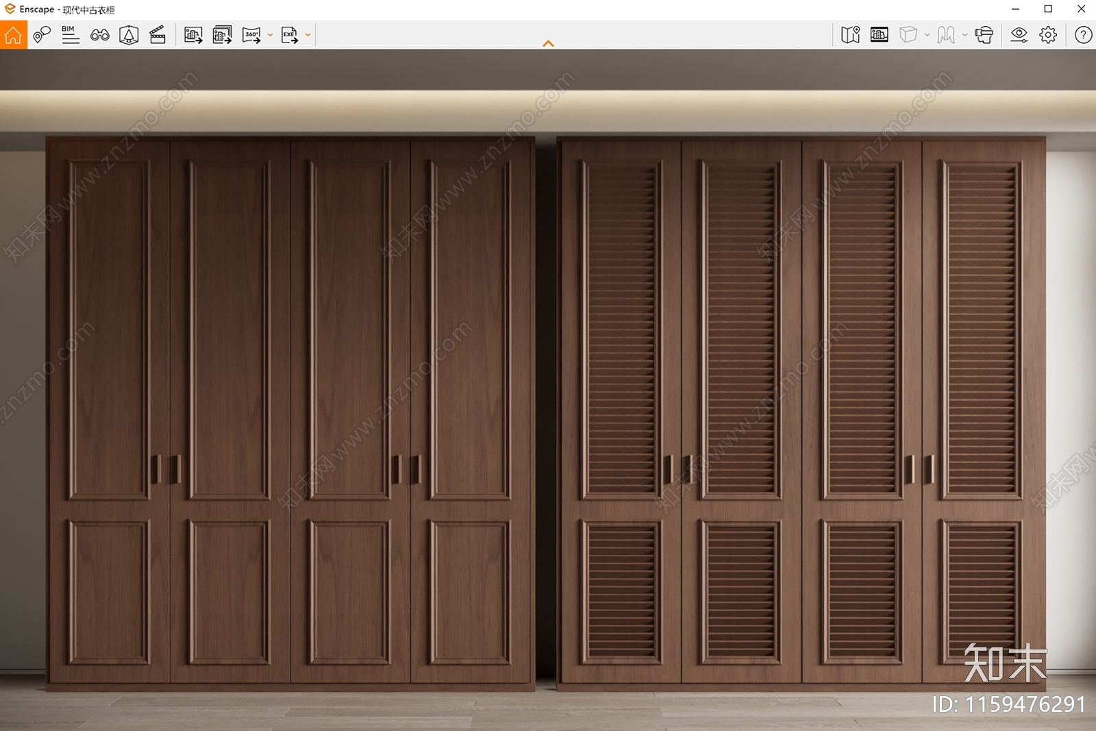The width and height of the screenshot is (1096, 731).
Task: Click the EXE standalone export icon
Action: 290,35
